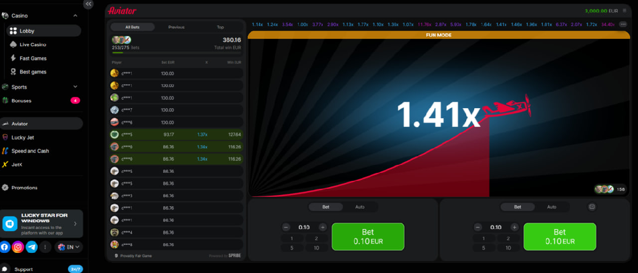The image size is (638, 273).
Task: Collapse the Casino section
Action: pyautogui.click(x=75, y=16)
